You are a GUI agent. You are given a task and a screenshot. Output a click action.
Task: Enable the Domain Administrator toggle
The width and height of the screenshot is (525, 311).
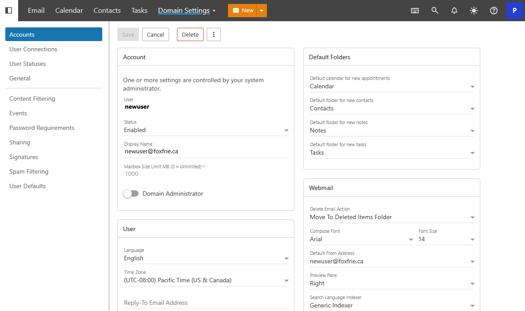131,193
